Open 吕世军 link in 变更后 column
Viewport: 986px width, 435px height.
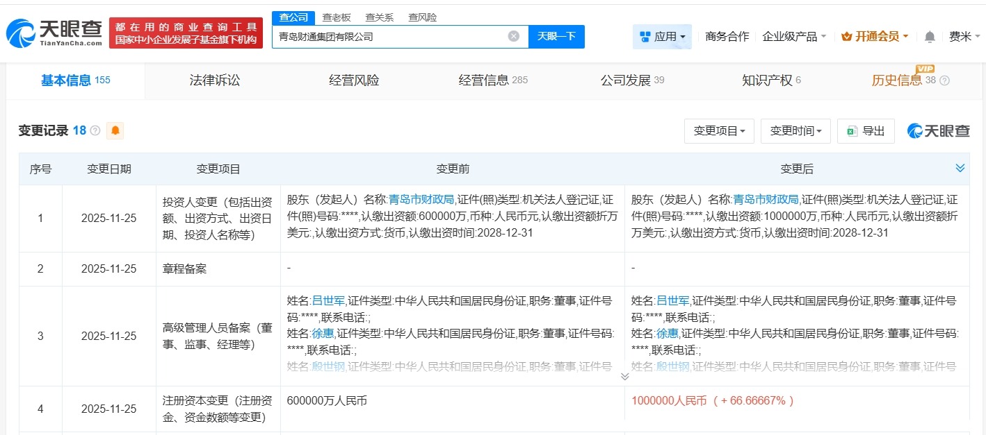(x=672, y=300)
